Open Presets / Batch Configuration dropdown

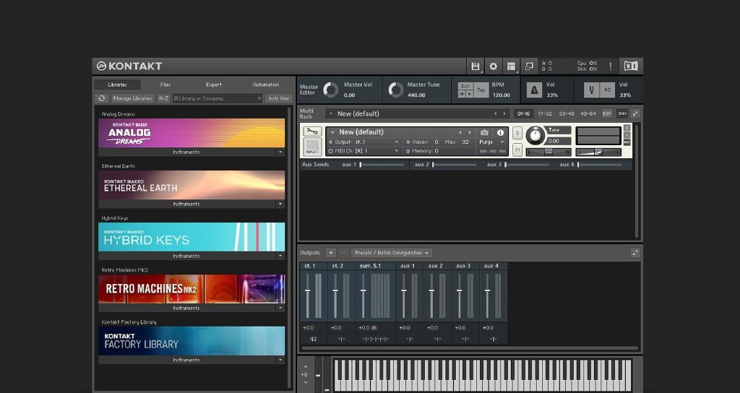(392, 253)
